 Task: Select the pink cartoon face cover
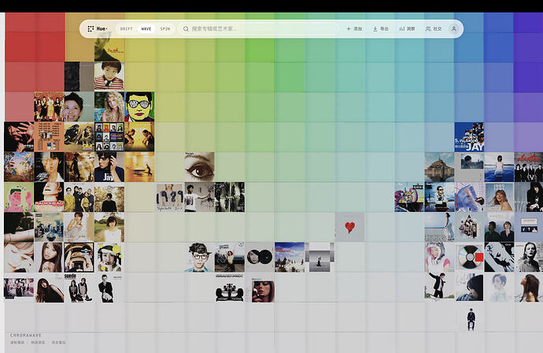pos(19,197)
